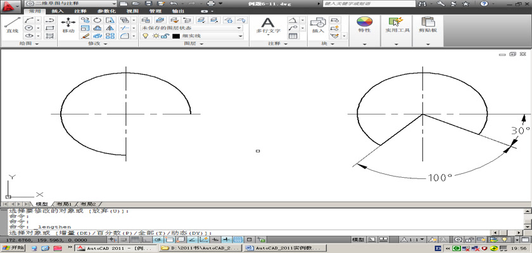Click the 模型 space button in status bar
This screenshot has width=532, height=253.
[x=358, y=240]
